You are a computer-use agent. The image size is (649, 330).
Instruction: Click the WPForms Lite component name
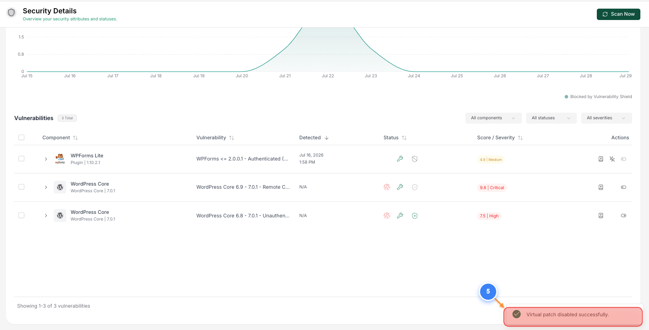coord(87,156)
